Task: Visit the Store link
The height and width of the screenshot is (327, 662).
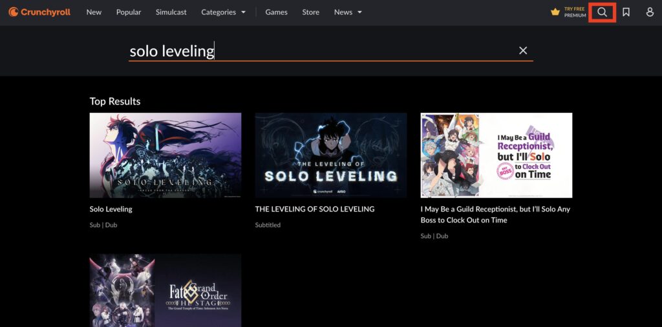Action: point(311,12)
